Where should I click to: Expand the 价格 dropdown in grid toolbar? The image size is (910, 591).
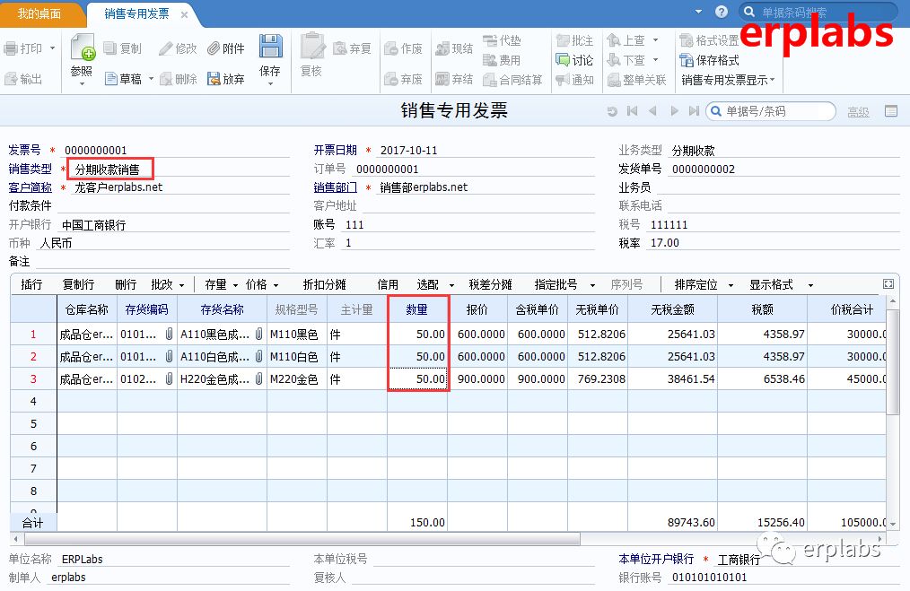click(x=276, y=285)
